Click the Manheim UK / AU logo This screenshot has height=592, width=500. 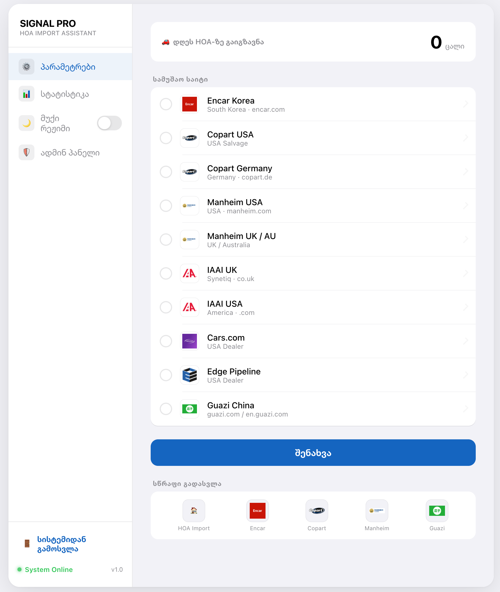pyautogui.click(x=190, y=240)
